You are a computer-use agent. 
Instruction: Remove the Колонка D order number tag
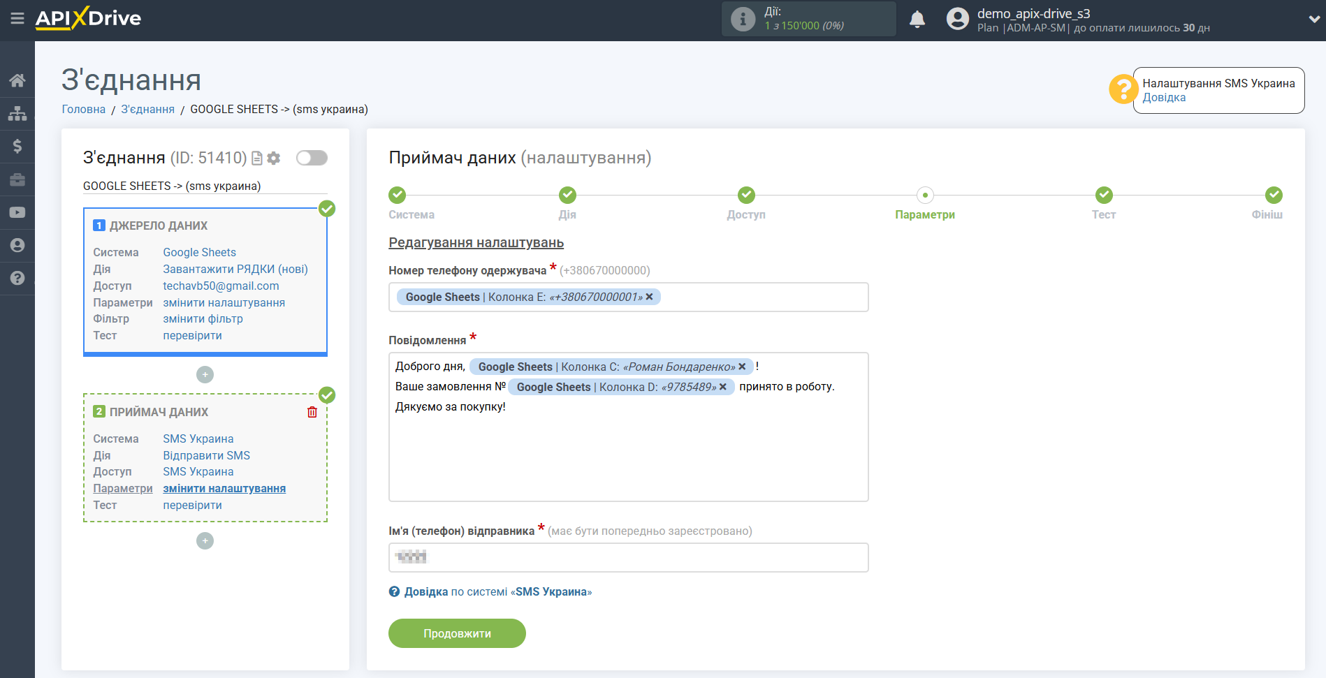(723, 387)
